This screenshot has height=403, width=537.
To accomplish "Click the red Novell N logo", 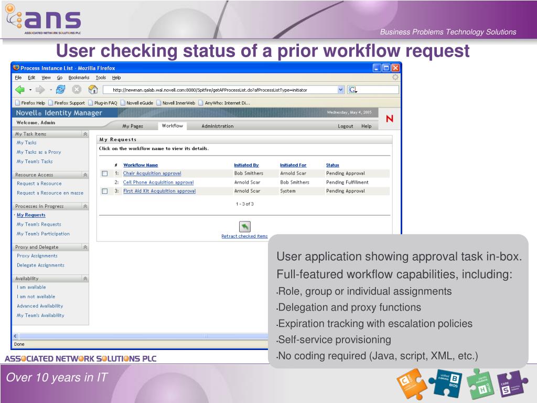I will point(390,119).
